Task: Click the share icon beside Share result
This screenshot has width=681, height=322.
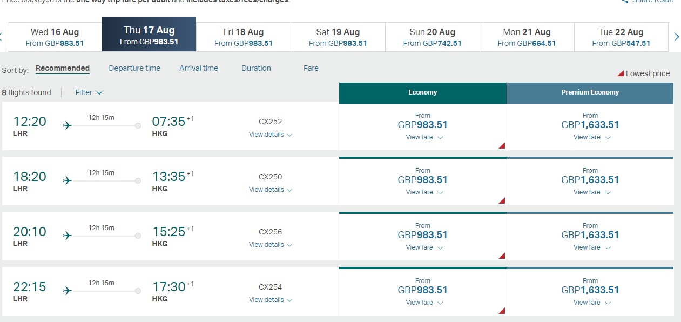Action: (625, 1)
